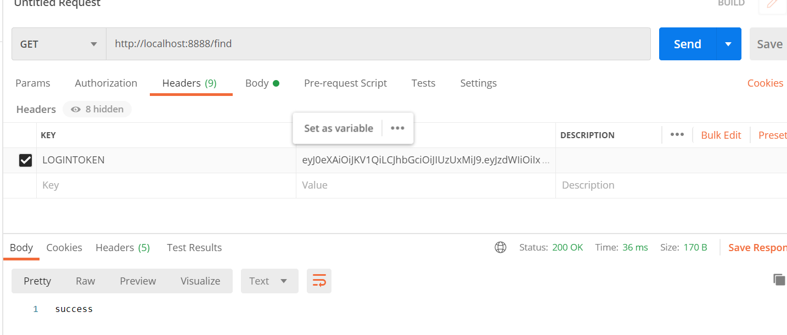Click Set as variable option
The height and width of the screenshot is (335, 787).
coord(339,128)
